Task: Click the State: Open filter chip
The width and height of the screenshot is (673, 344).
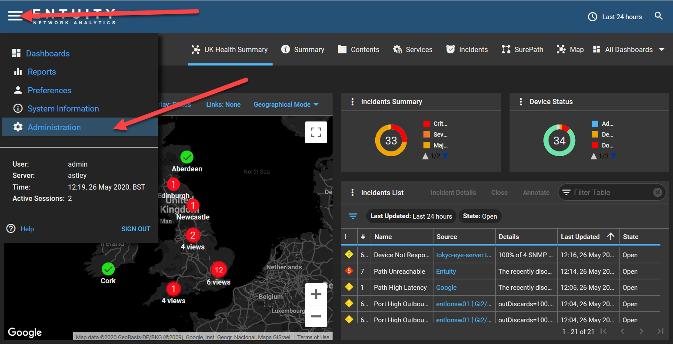Action: [480, 216]
